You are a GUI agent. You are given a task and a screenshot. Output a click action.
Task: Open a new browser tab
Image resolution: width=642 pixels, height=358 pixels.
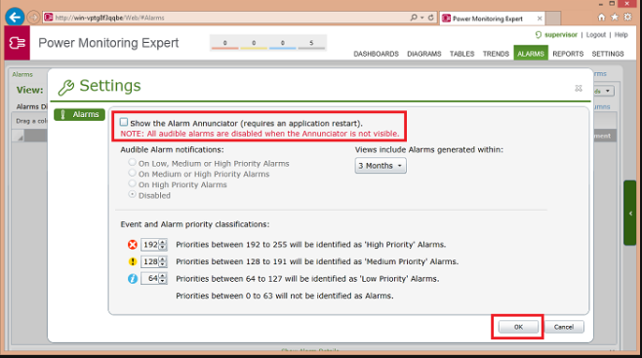[x=553, y=19]
